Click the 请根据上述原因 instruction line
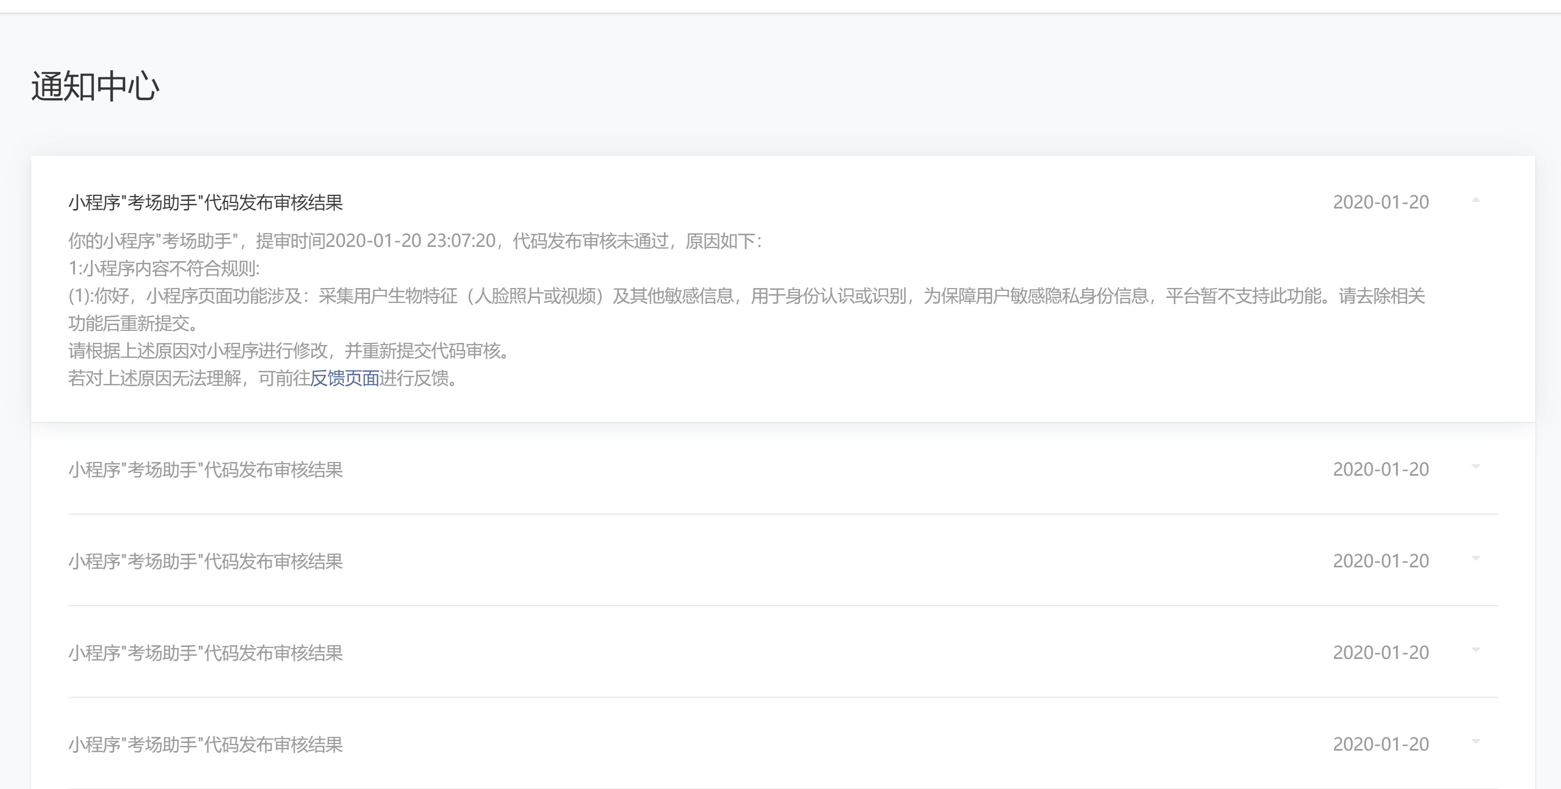This screenshot has height=789, width=1561. [x=289, y=351]
